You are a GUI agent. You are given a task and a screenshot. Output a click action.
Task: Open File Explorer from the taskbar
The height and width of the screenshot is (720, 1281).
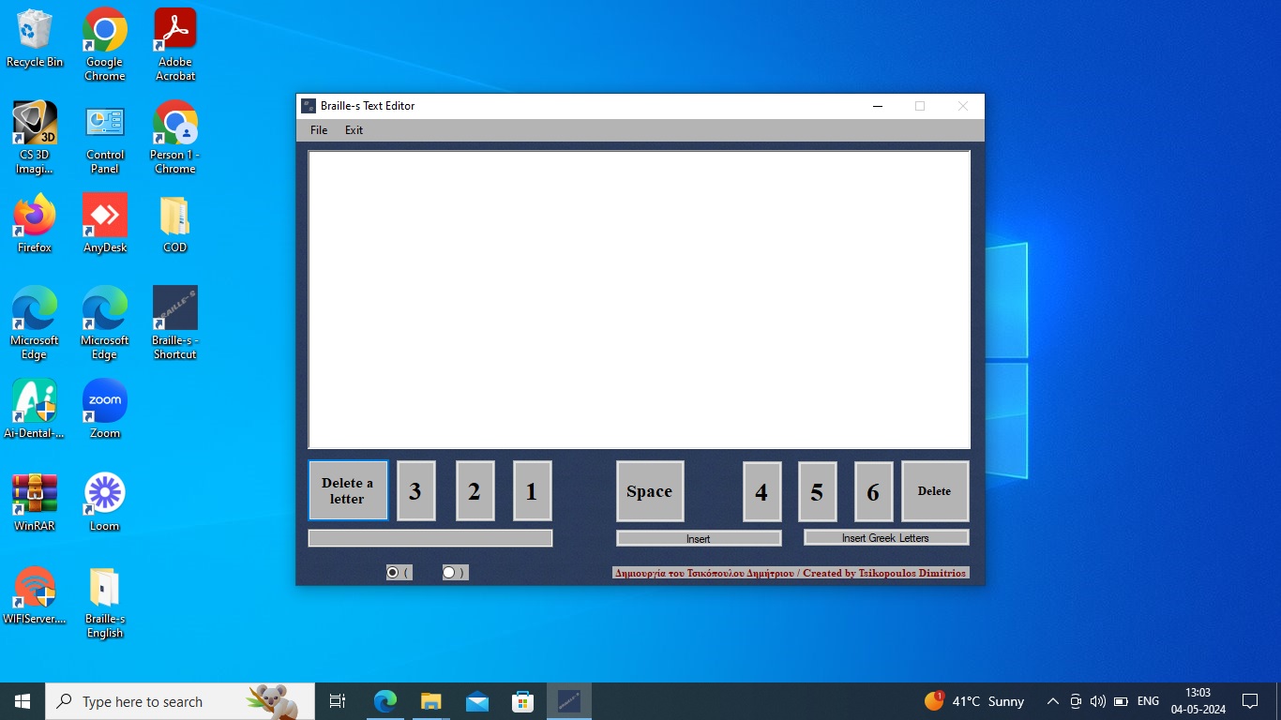[430, 701]
